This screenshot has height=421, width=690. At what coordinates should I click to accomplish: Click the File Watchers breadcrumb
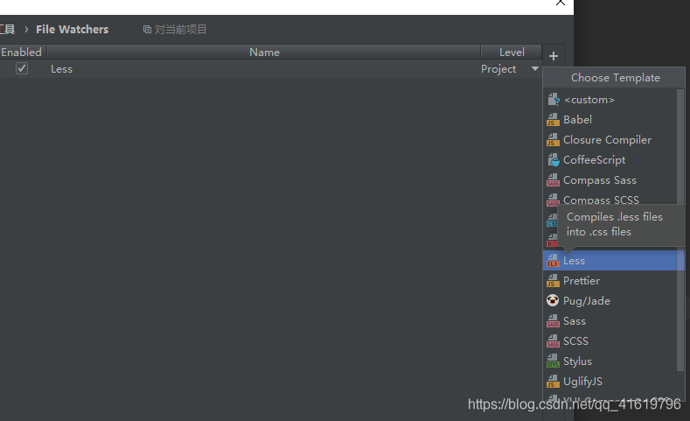pos(73,30)
